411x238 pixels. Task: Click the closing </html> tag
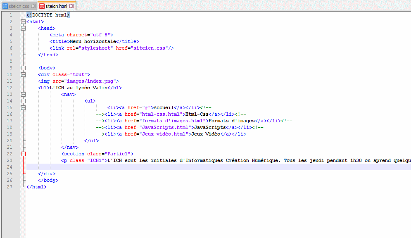coord(36,187)
